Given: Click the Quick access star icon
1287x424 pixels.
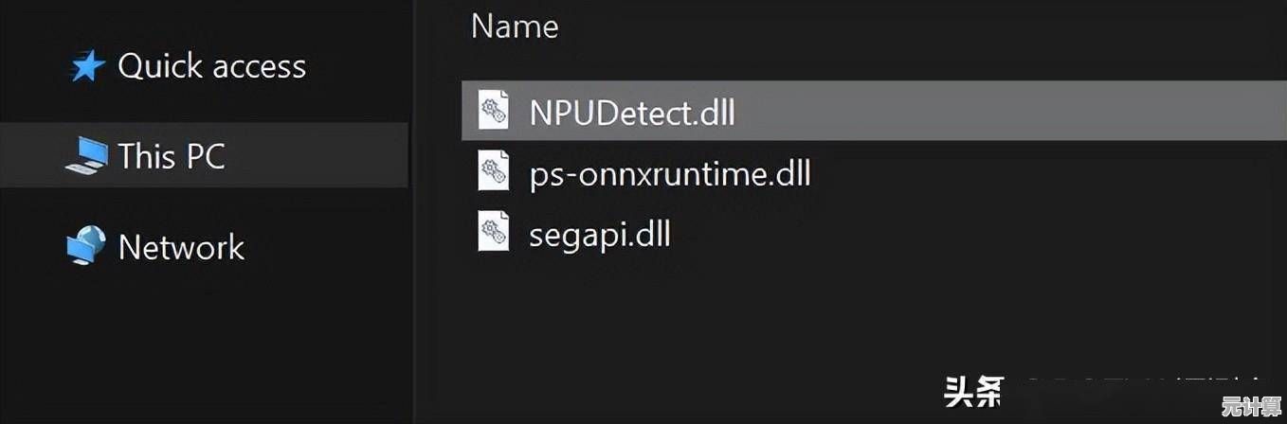Looking at the screenshot, I should [87, 66].
